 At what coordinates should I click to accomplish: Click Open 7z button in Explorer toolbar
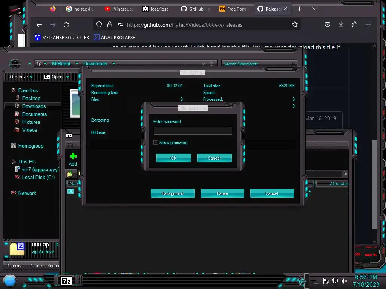(x=54, y=77)
